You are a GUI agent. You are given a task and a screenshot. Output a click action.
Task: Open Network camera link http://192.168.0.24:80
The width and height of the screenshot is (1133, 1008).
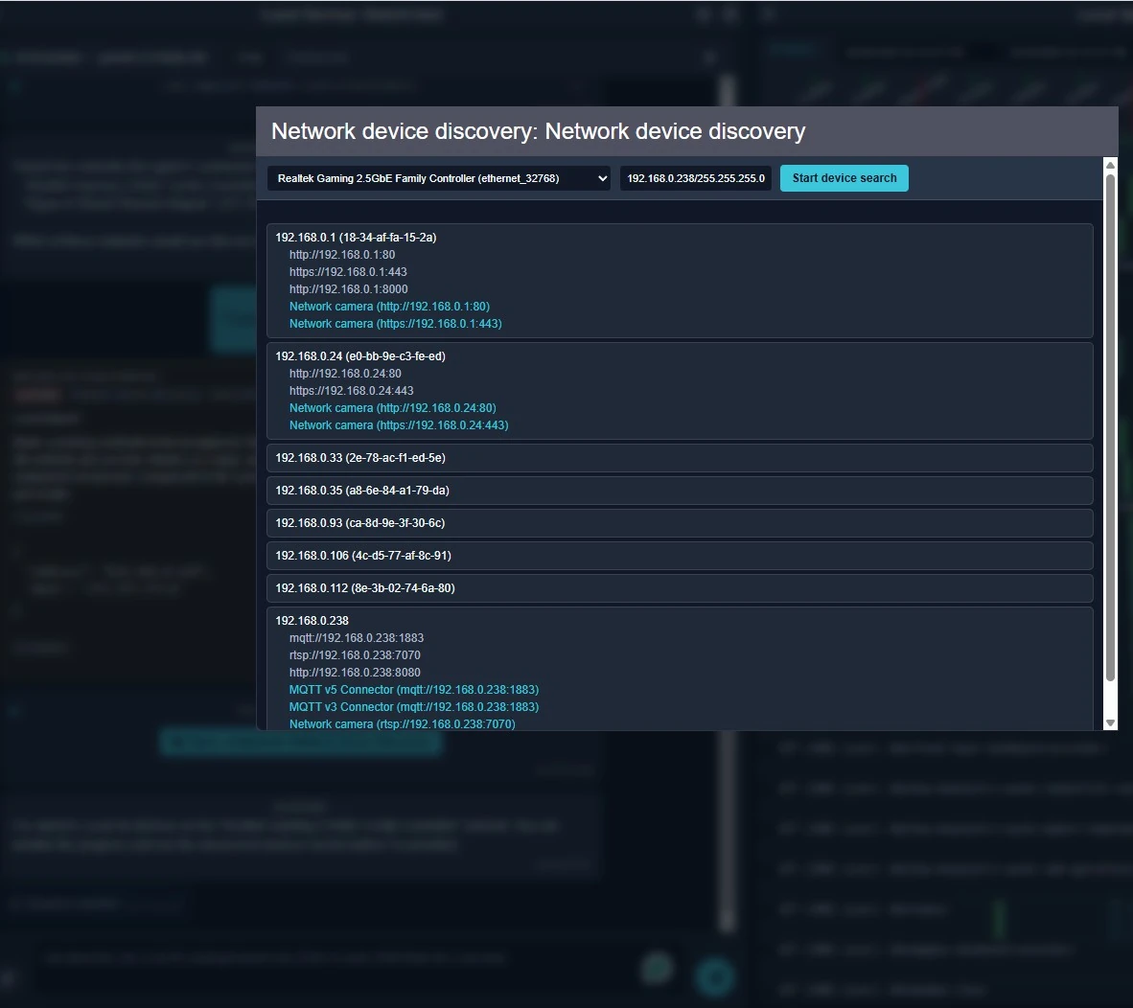coord(392,408)
